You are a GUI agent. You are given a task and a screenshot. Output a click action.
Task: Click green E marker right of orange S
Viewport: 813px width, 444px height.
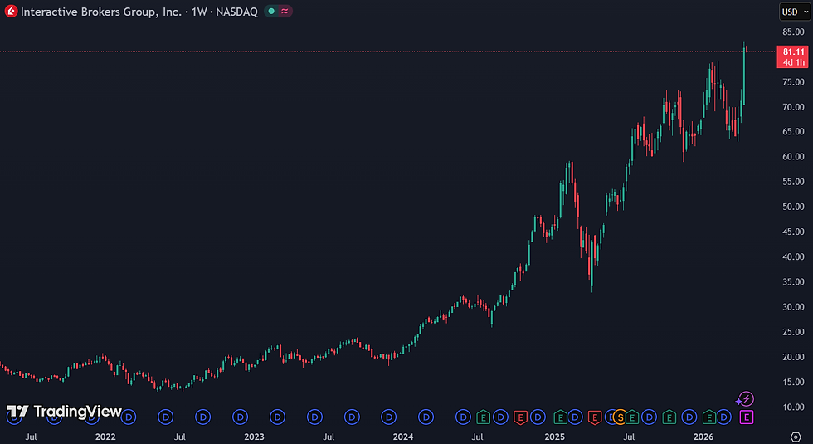pyautogui.click(x=632, y=417)
